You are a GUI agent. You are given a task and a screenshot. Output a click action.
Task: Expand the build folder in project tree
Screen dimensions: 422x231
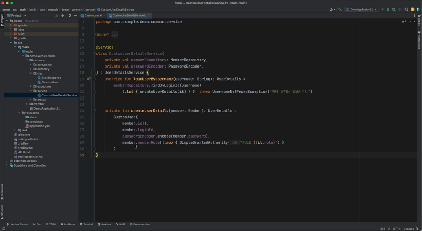click(x=11, y=34)
